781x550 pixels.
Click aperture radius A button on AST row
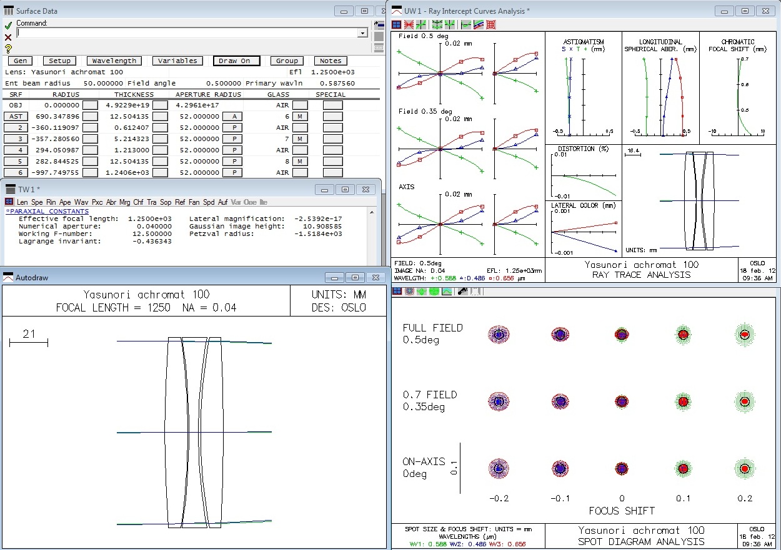click(x=234, y=117)
